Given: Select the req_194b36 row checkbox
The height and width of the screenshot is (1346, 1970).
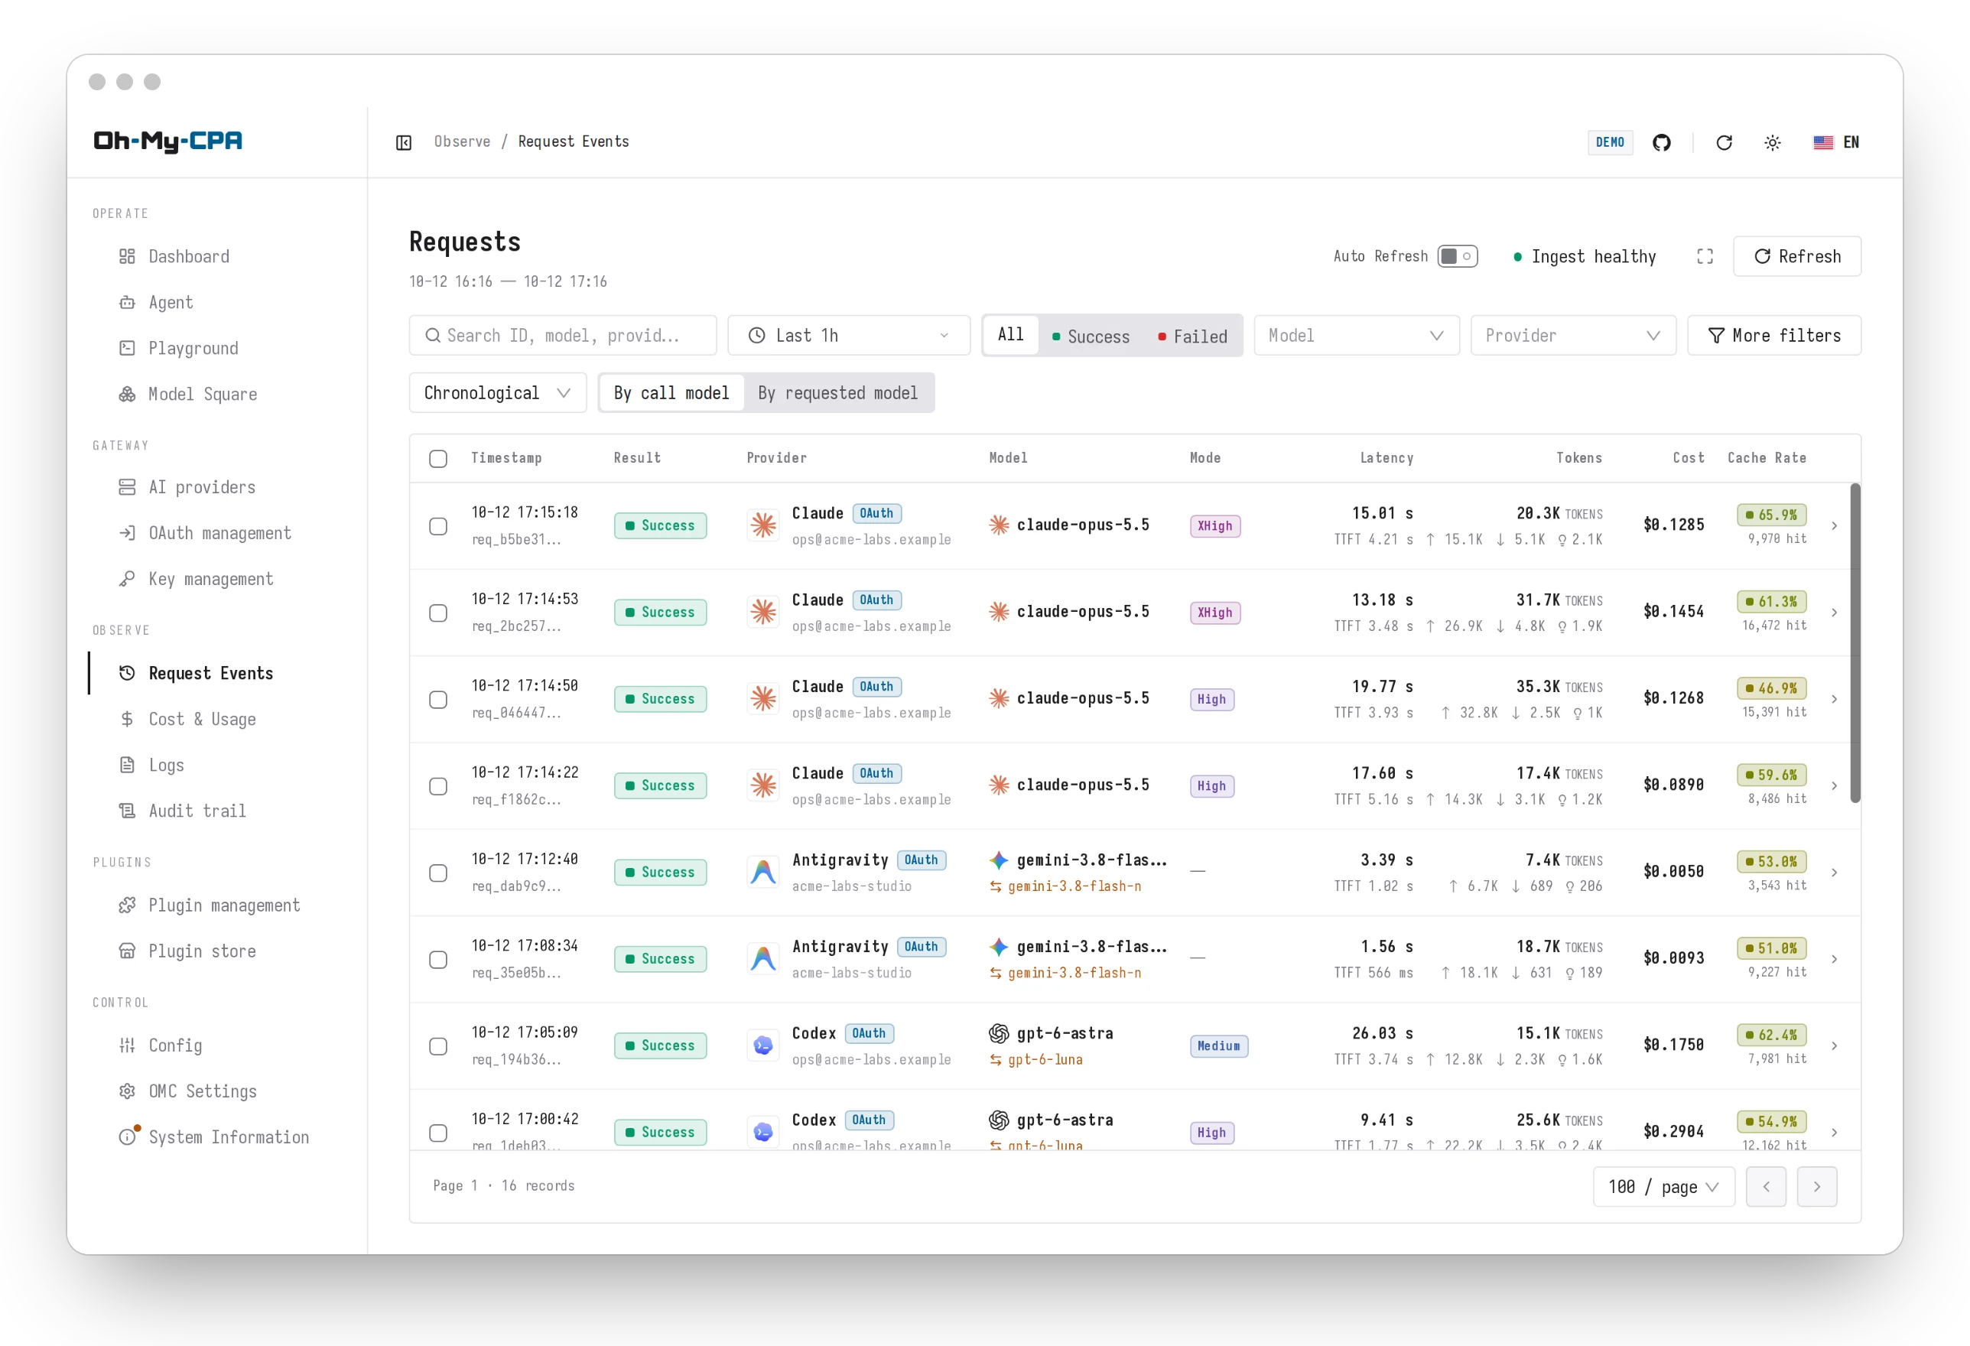Looking at the screenshot, I should [438, 1046].
